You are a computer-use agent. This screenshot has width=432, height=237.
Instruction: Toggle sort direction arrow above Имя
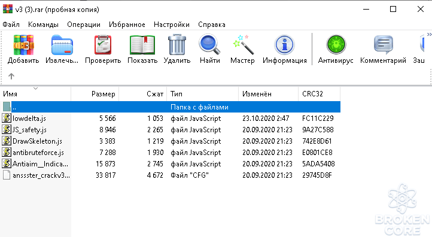(x=35, y=89)
